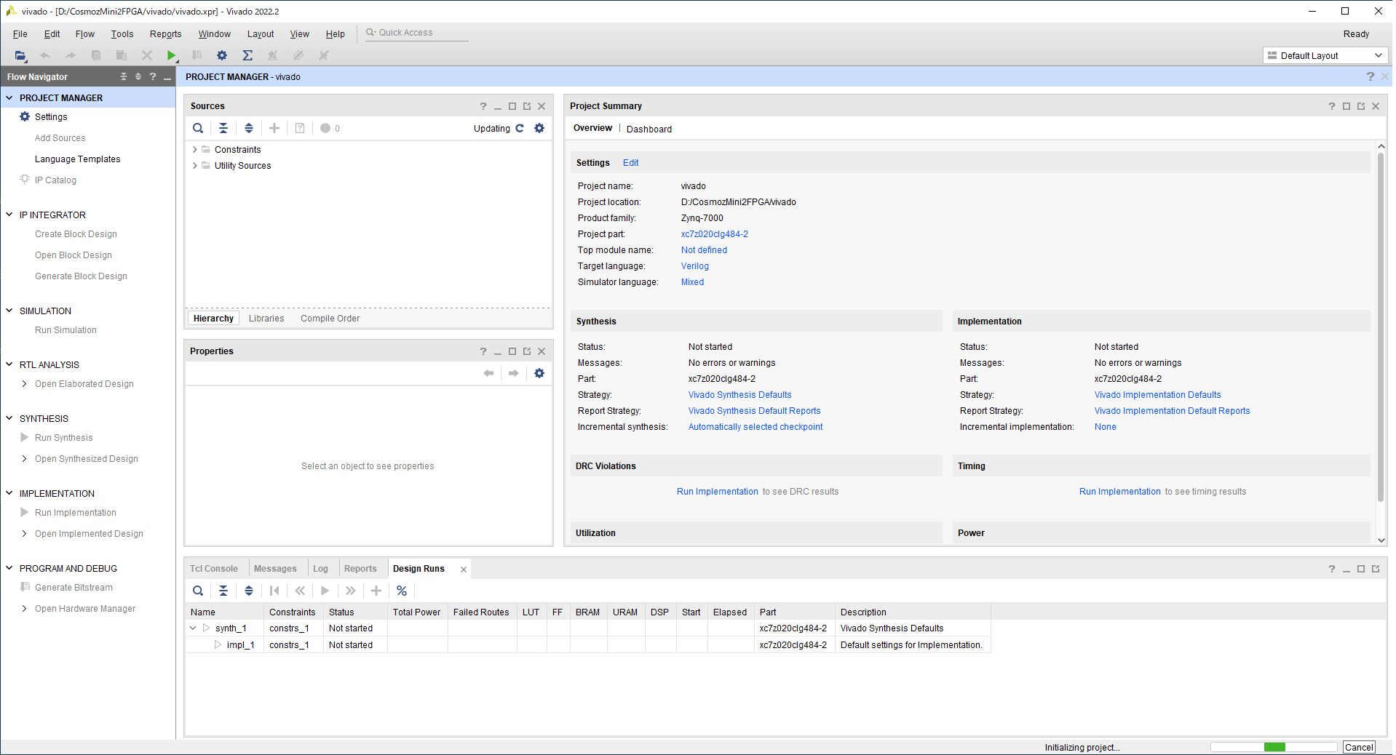Collapse synth_1 row in Design Runs
The height and width of the screenshot is (755, 1396).
tap(193, 628)
